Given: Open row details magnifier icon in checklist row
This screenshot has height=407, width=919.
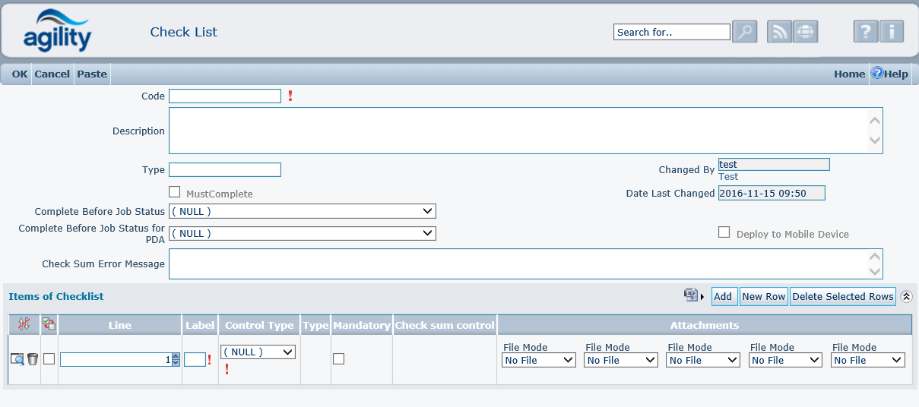Looking at the screenshot, I should (17, 359).
